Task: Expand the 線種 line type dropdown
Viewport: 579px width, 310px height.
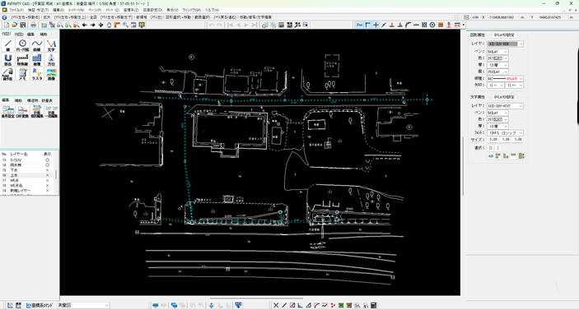Action: 505,78
